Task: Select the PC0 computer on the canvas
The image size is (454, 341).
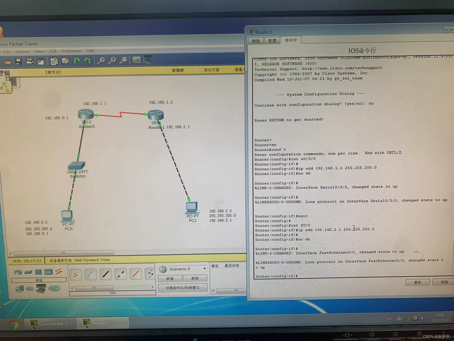Action: 67,216
